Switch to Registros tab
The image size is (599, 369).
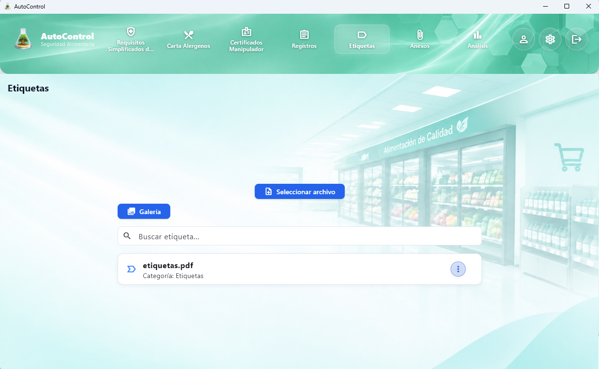pos(304,39)
